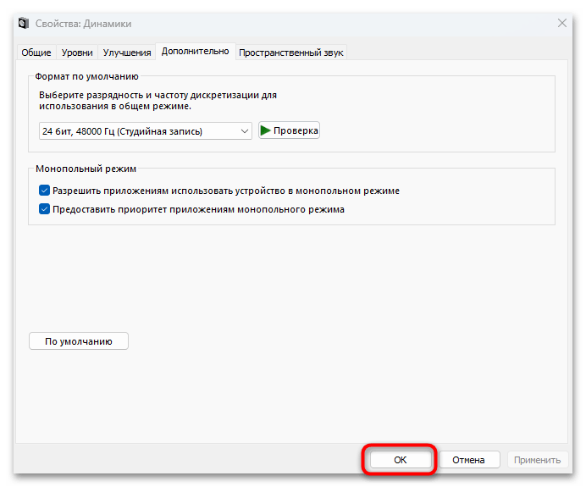Image resolution: width=586 pixels, height=487 pixels.
Task: Switch to the Общие tab
Action: click(36, 53)
